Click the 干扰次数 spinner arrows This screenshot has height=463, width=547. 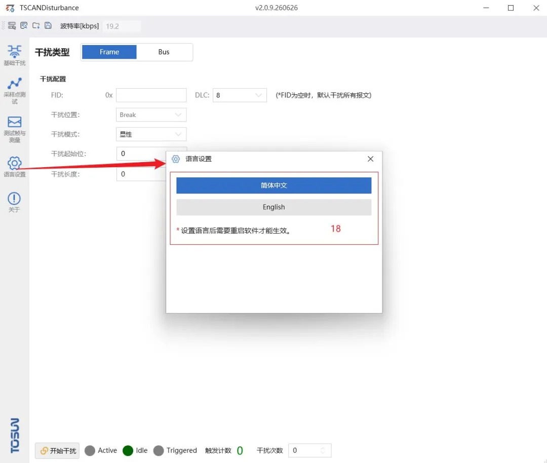tap(323, 450)
